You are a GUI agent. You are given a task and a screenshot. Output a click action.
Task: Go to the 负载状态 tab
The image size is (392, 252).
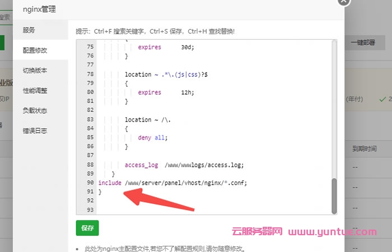[35, 110]
